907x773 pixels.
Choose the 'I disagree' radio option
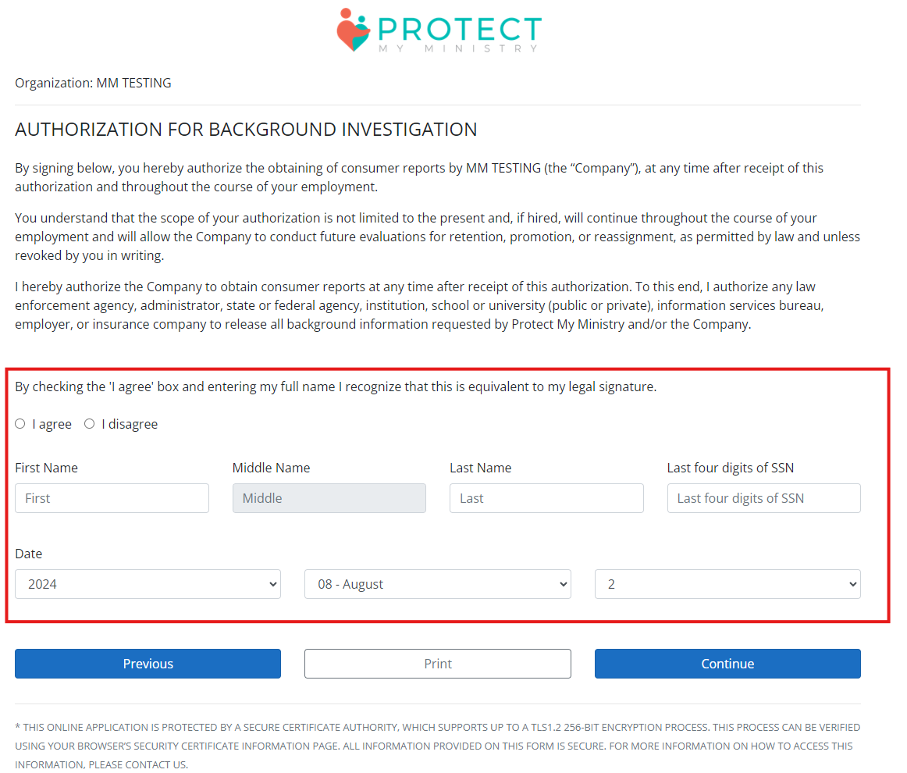pyautogui.click(x=90, y=424)
